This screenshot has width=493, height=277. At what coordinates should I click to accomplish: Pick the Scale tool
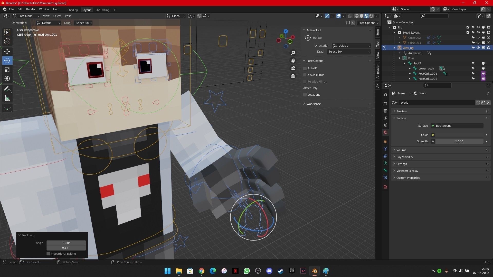pyautogui.click(x=7, y=70)
